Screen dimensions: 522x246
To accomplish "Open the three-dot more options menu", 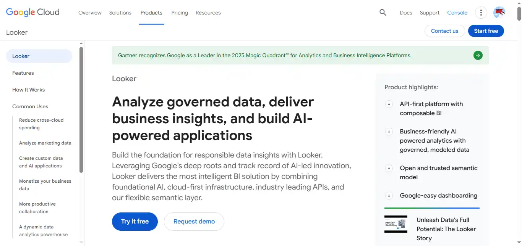I will pyautogui.click(x=481, y=13).
